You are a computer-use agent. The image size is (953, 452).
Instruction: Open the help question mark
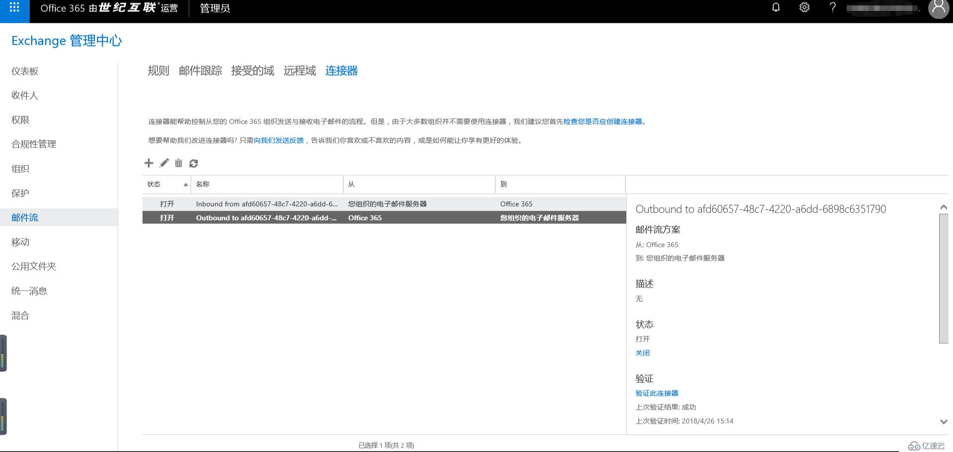point(833,7)
